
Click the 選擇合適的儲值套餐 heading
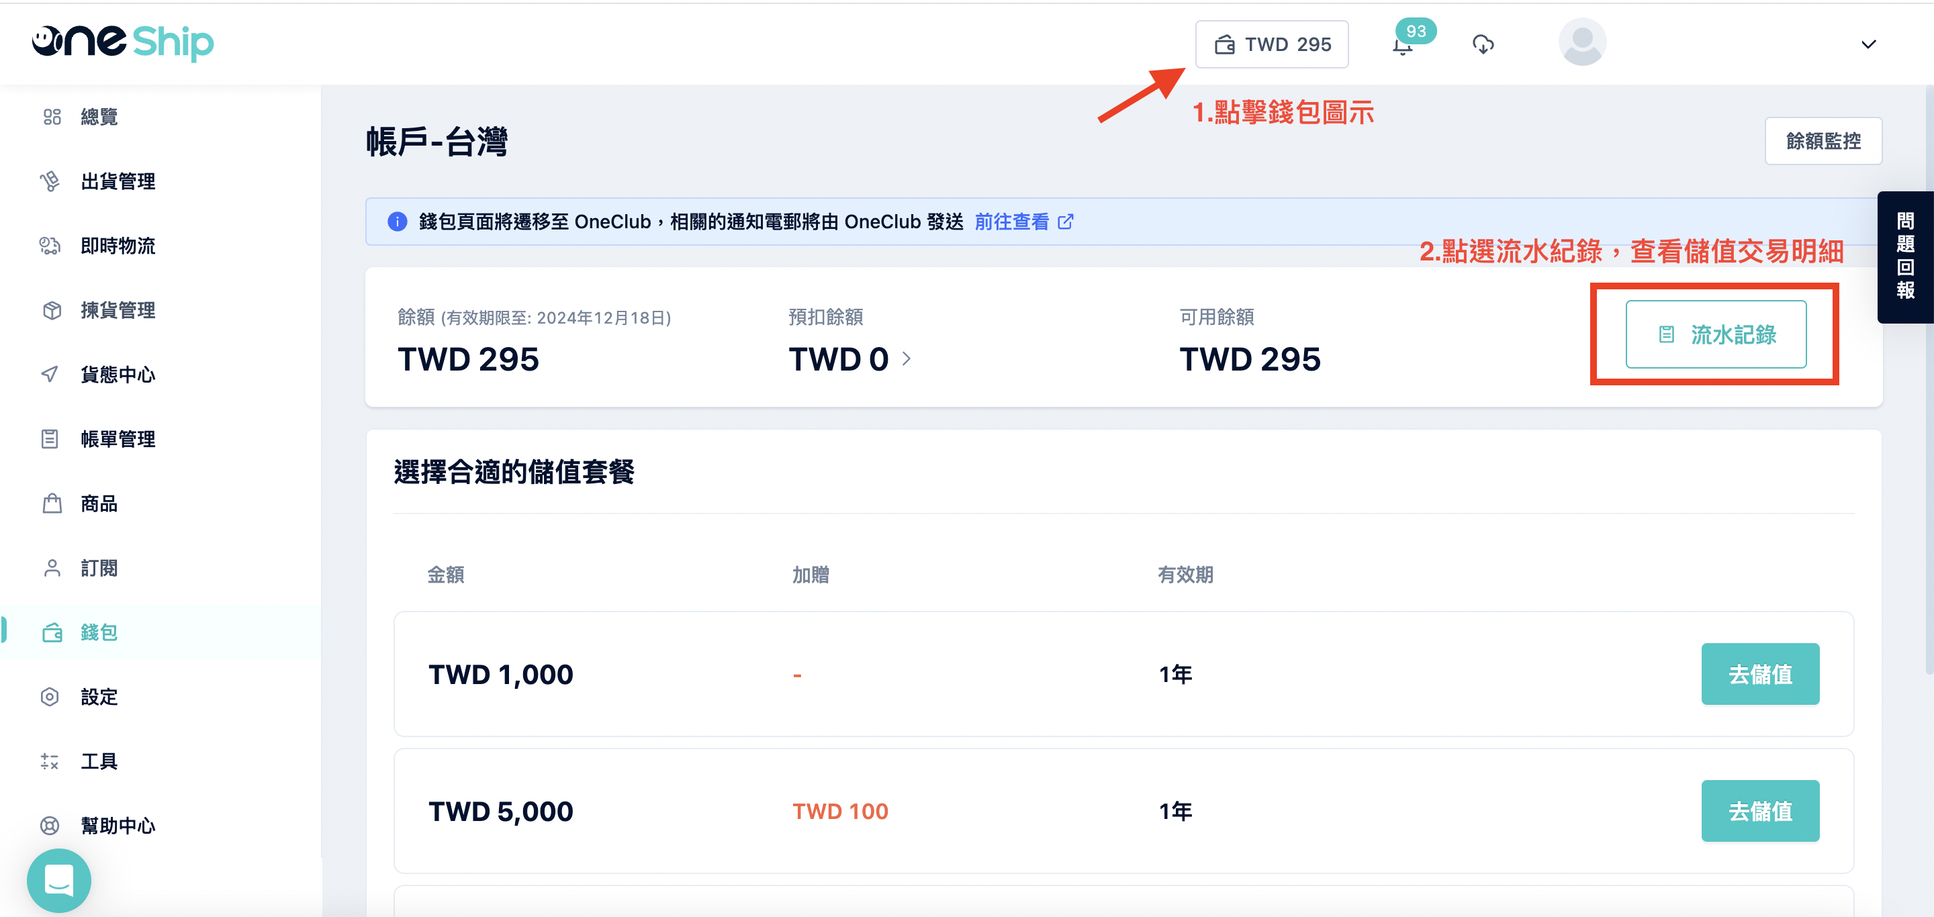(514, 473)
